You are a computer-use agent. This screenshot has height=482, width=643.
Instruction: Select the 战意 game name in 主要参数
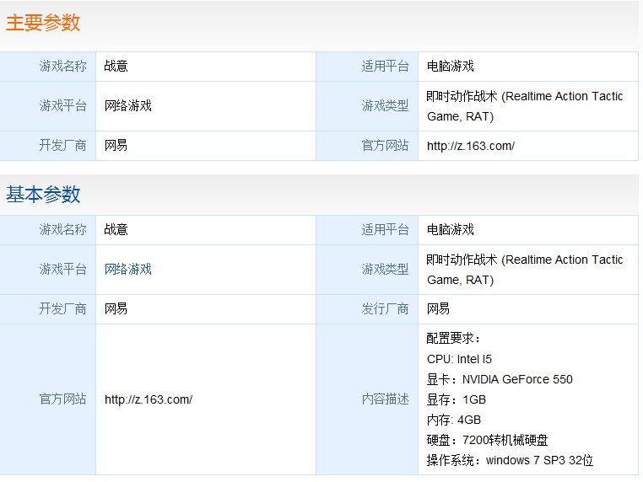116,66
